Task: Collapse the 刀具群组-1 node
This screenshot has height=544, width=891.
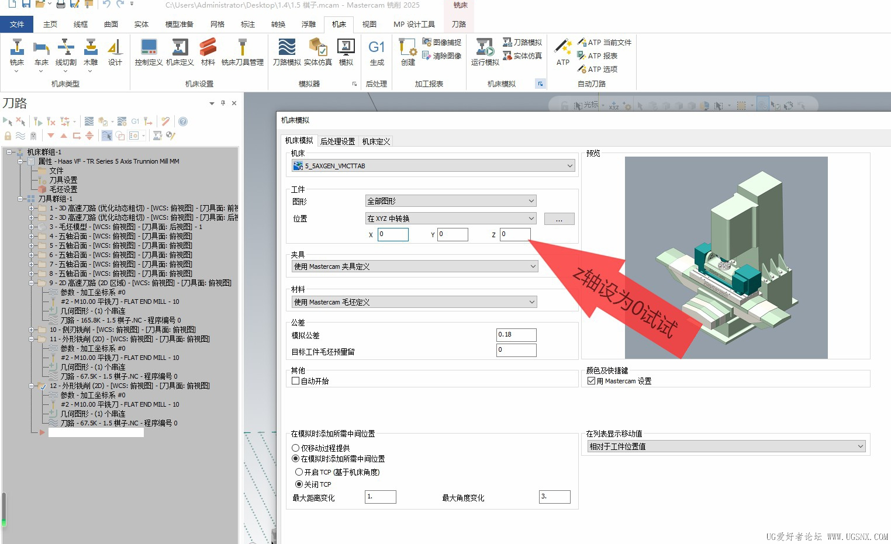Action: tap(20, 199)
